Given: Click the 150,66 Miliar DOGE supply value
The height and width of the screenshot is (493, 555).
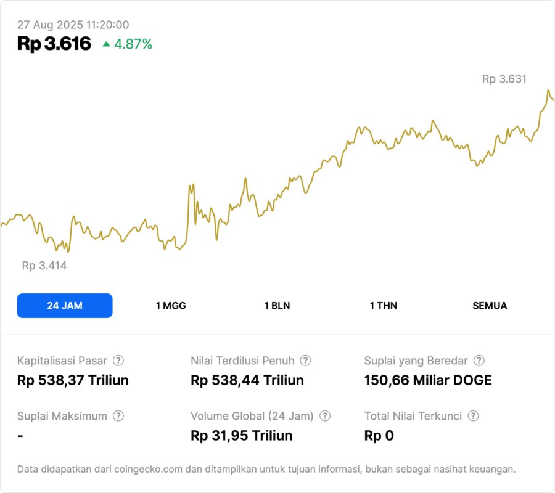Looking at the screenshot, I should [x=428, y=380].
